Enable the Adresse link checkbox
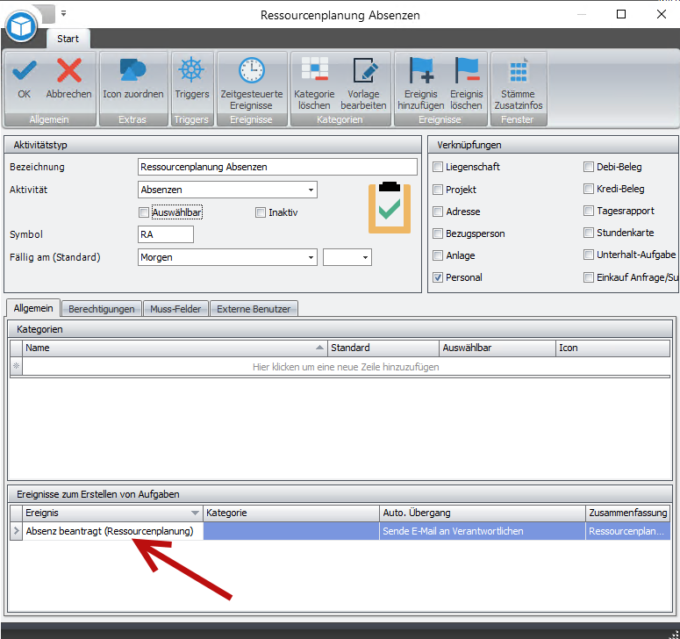Screen dimensions: 680x639 [x=438, y=212]
